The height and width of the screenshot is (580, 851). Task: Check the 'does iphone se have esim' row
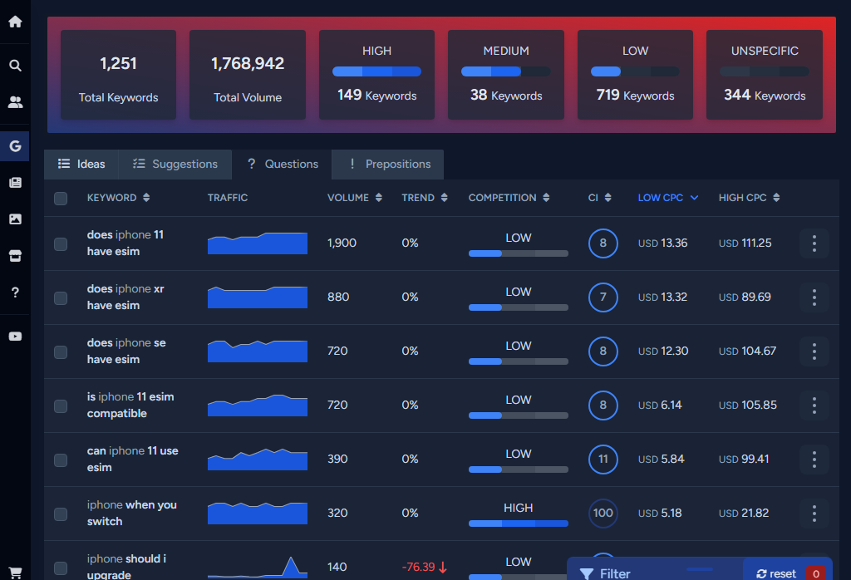point(61,352)
